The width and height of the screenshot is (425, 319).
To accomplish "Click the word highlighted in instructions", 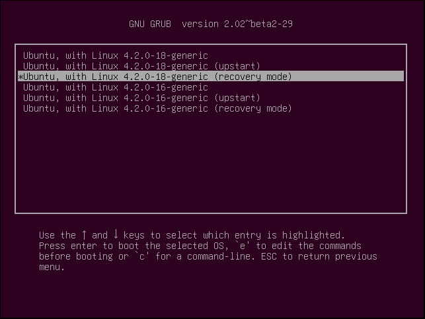I will pos(313,235).
